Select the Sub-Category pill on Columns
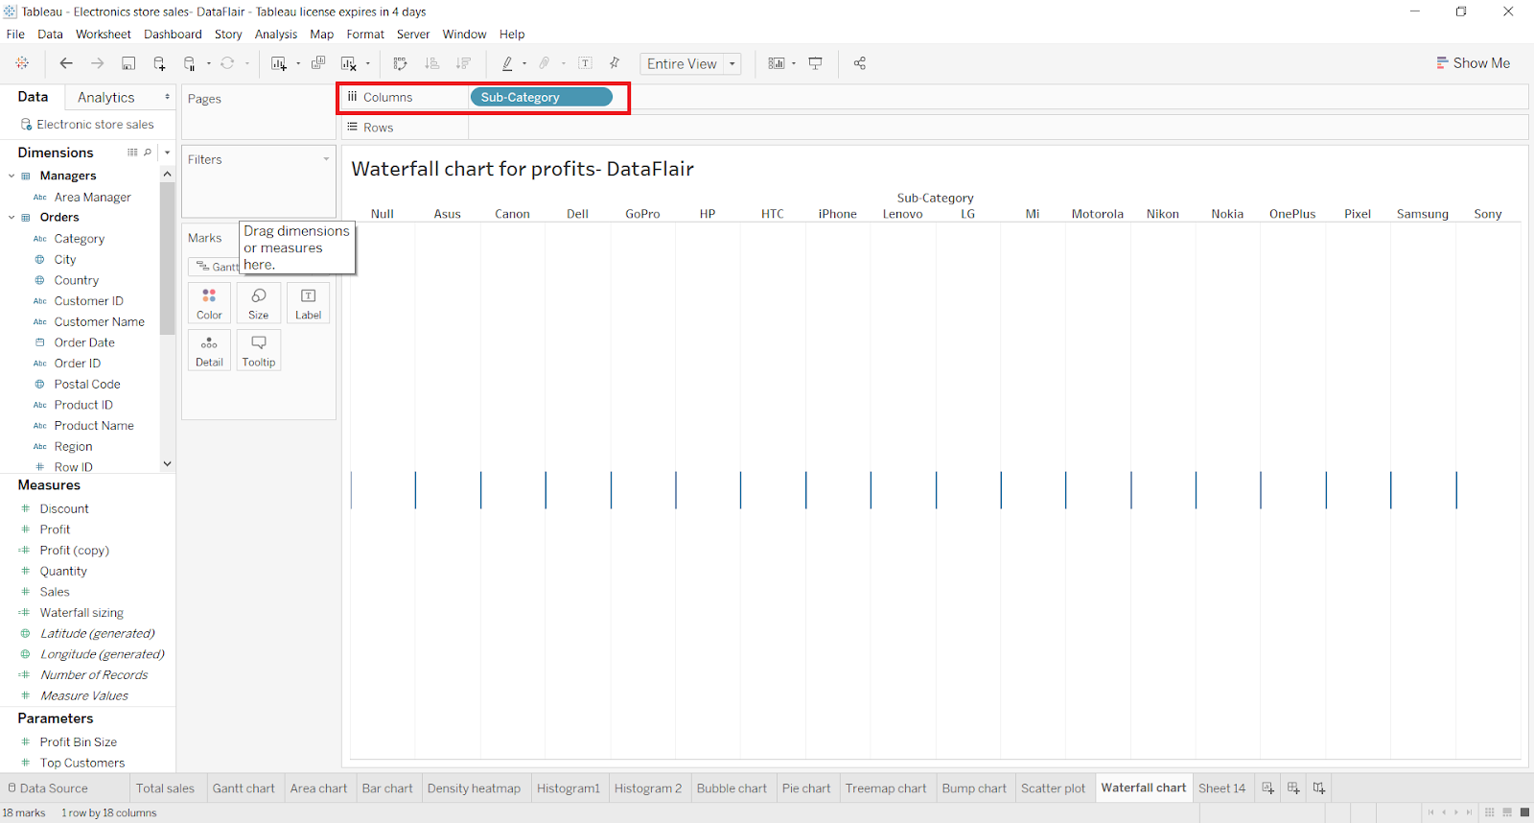The width and height of the screenshot is (1534, 823). [x=541, y=97]
